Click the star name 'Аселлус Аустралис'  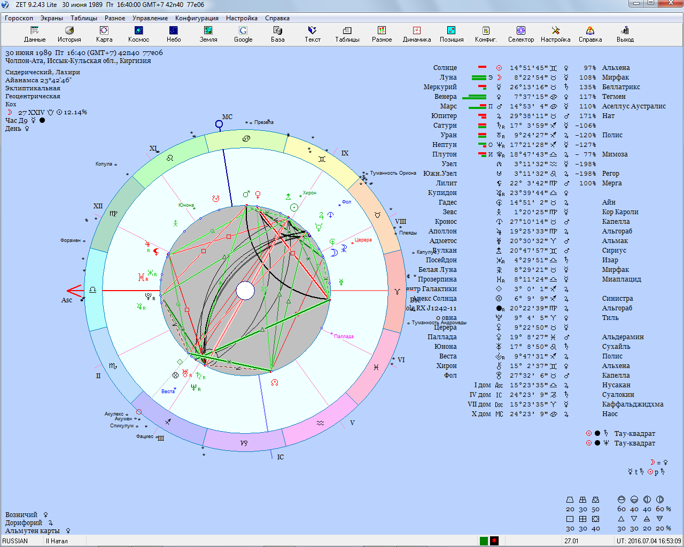[634, 106]
